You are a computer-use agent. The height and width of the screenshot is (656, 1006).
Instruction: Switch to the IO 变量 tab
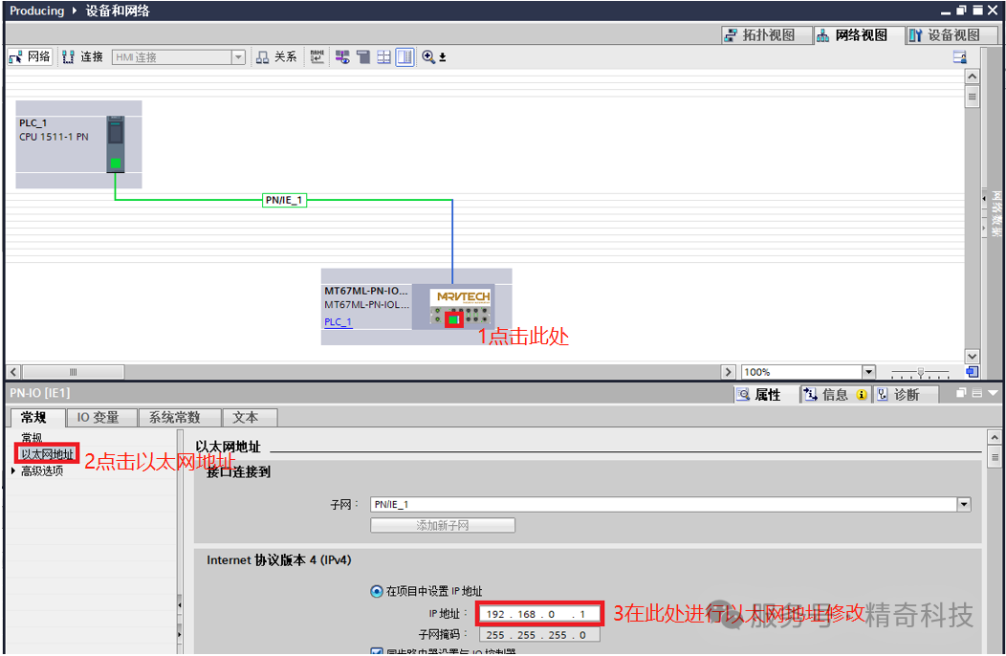[x=98, y=417]
